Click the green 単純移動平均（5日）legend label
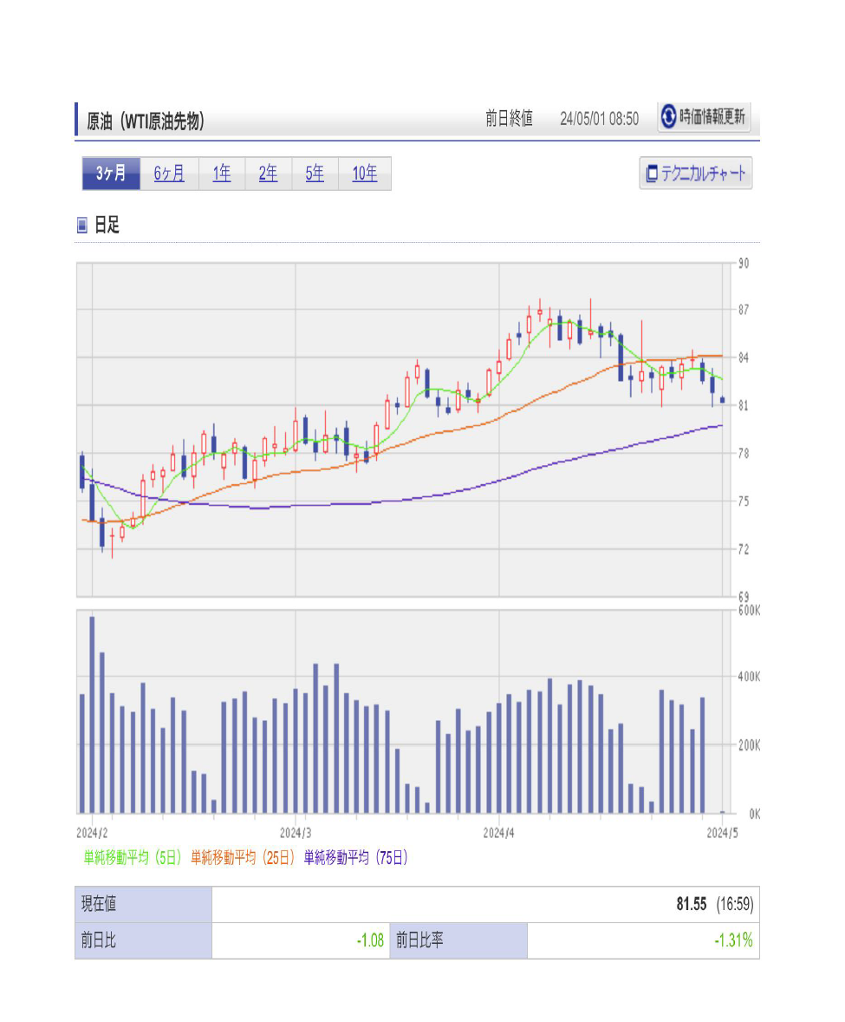 [133, 858]
